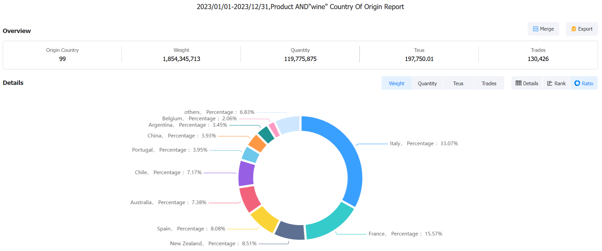Click the slate New Zealand slice
Screen dimensions: 602x251
coord(290,231)
